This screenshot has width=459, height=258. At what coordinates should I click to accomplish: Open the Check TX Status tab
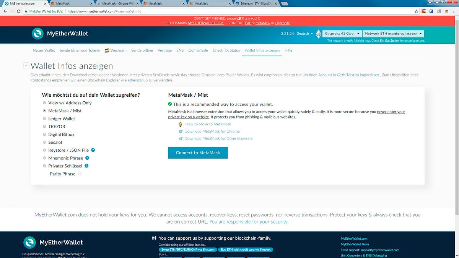(226, 50)
